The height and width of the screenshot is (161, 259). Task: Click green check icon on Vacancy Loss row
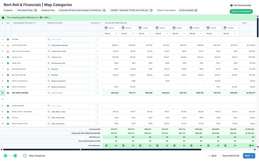(8, 57)
